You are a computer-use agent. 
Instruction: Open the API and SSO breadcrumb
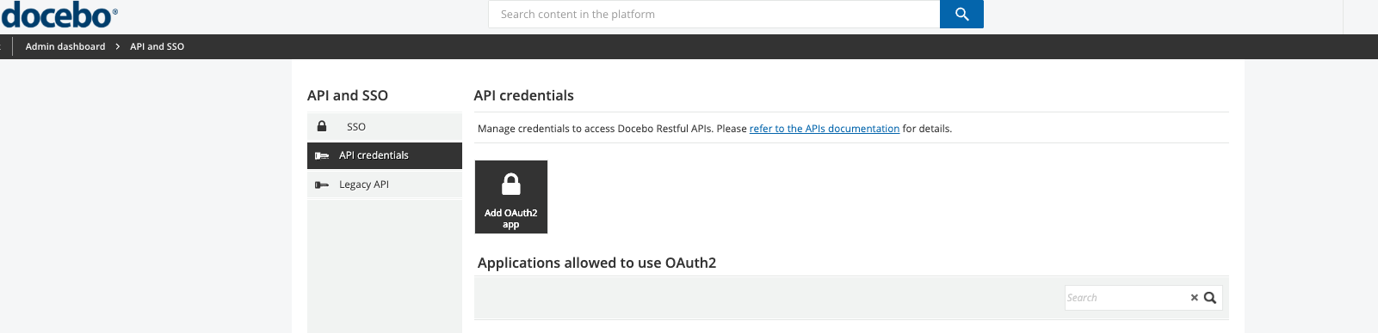(157, 46)
